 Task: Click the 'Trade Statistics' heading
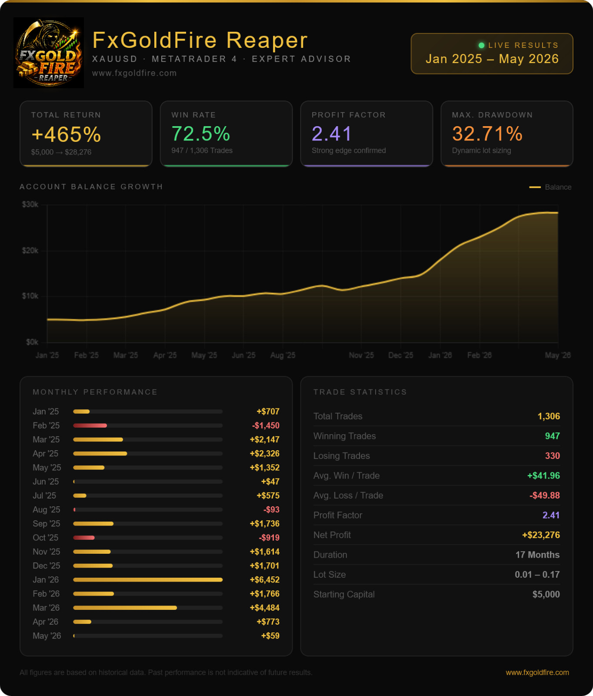point(360,392)
